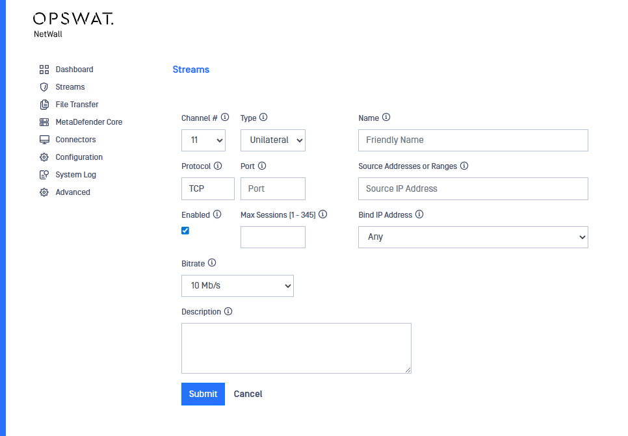
Task: Select the Bitrate dropdown showing 10 Mb/s
Action: click(x=237, y=286)
